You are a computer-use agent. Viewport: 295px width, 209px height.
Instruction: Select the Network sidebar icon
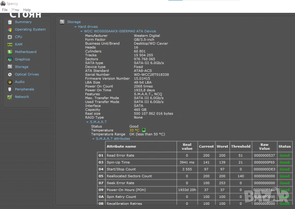[x=9, y=97]
